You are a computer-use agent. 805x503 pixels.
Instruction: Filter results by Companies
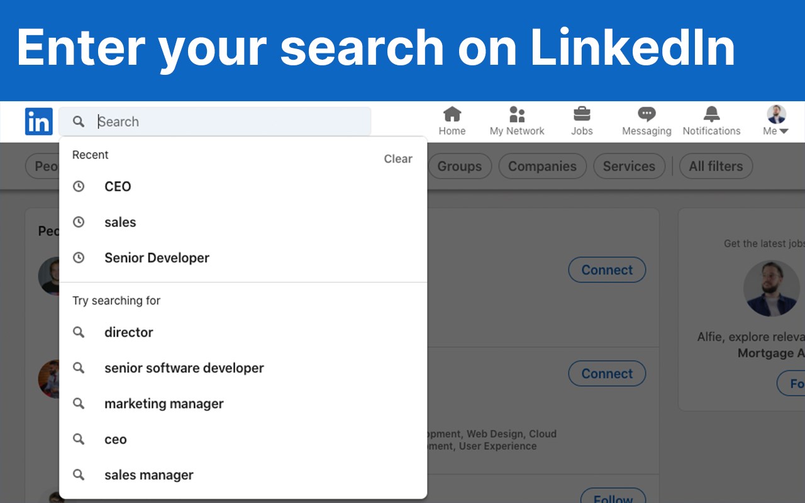[542, 167]
